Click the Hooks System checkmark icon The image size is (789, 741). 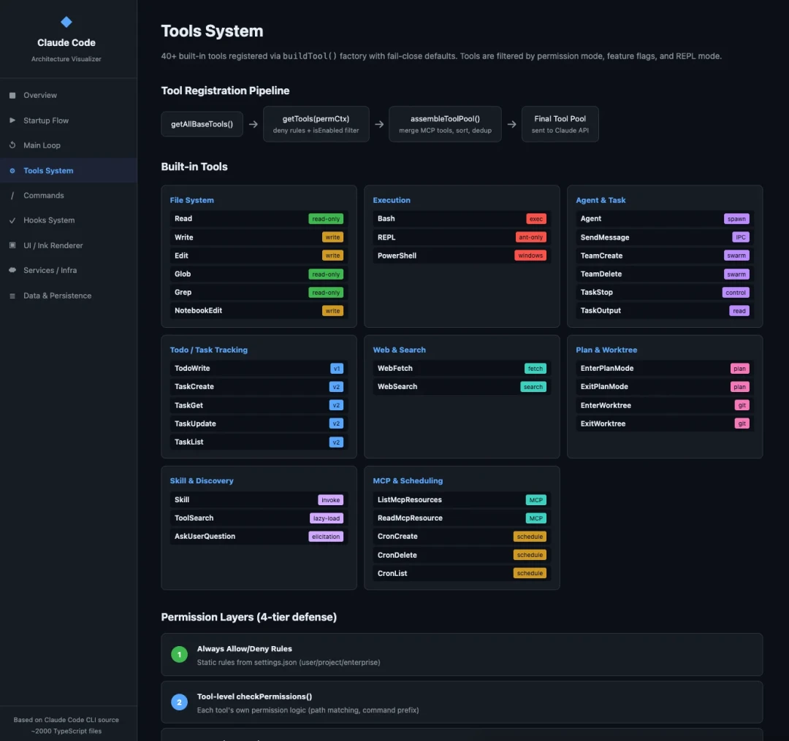pyautogui.click(x=12, y=220)
